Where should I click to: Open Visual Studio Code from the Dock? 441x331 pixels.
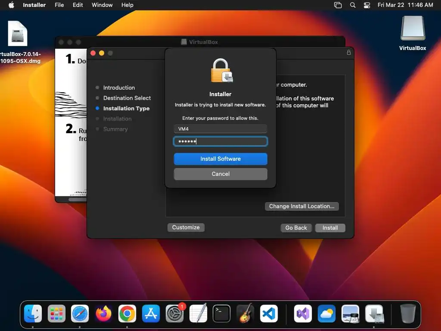[269, 314]
